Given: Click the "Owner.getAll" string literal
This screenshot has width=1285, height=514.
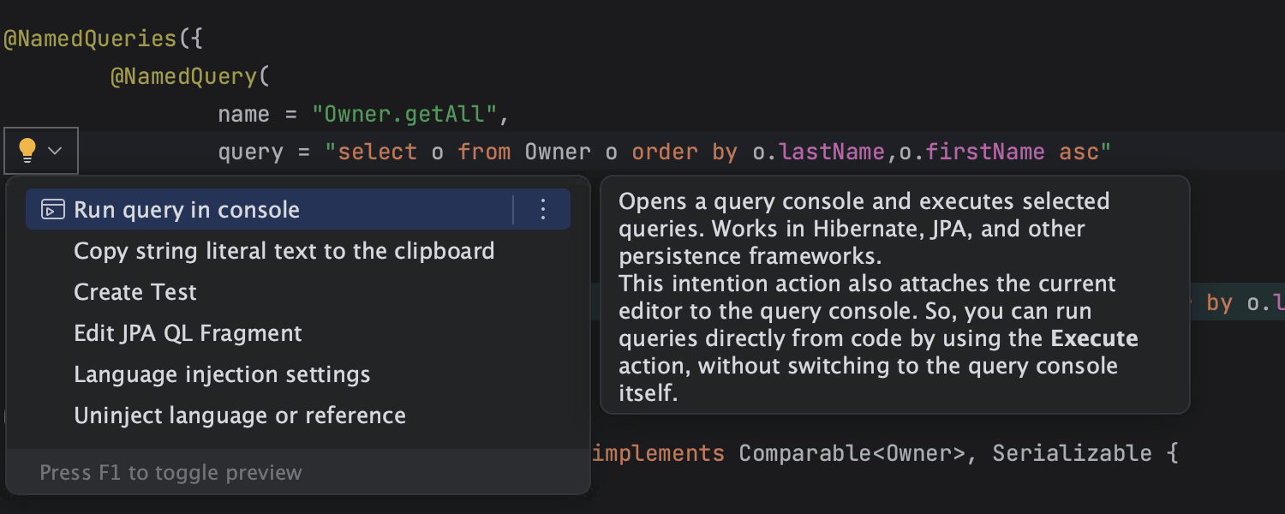Looking at the screenshot, I should [404, 115].
